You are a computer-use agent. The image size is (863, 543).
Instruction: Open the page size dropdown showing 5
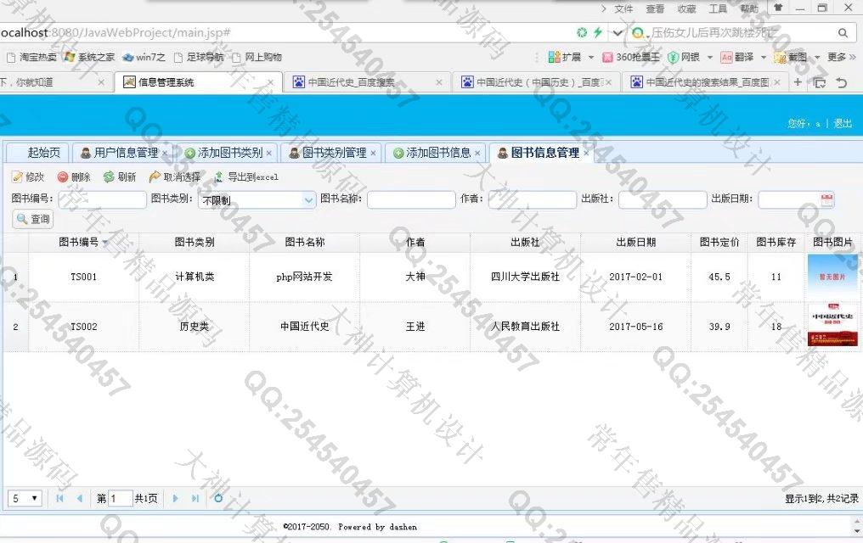click(x=25, y=498)
